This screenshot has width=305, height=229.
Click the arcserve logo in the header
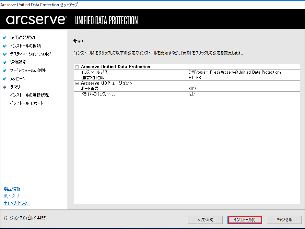36,20
